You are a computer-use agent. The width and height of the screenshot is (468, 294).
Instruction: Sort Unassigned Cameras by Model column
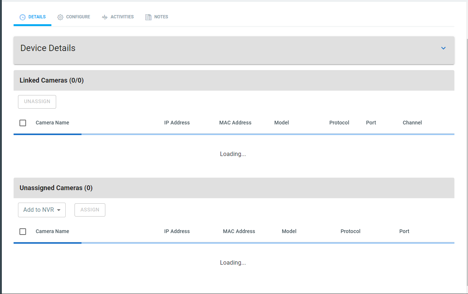[x=289, y=231]
